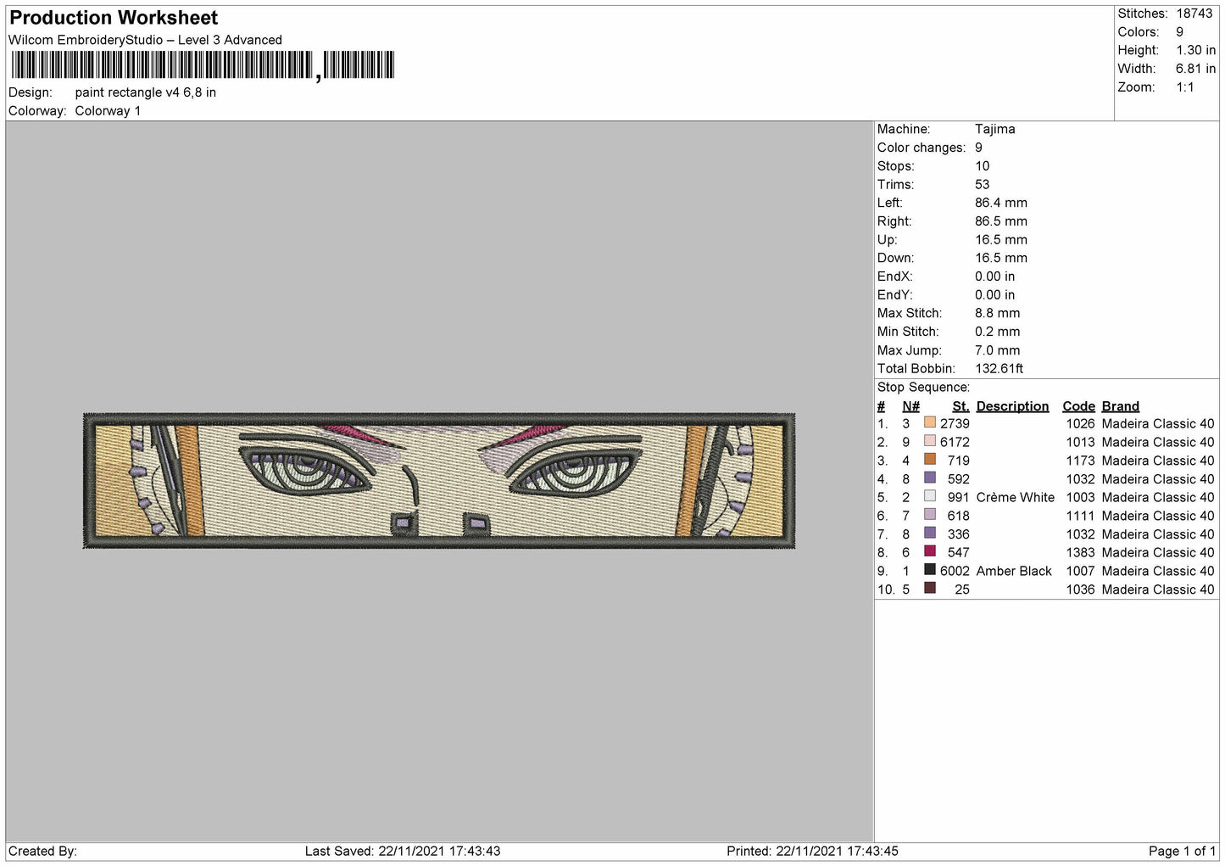Click the barcode under the worksheet title
1225x866 pixels.
click(x=203, y=65)
